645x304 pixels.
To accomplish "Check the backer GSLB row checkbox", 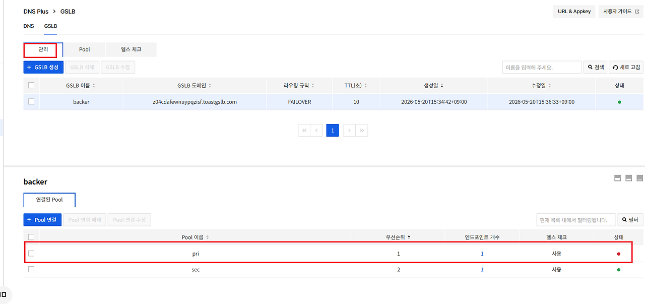I will coord(31,101).
